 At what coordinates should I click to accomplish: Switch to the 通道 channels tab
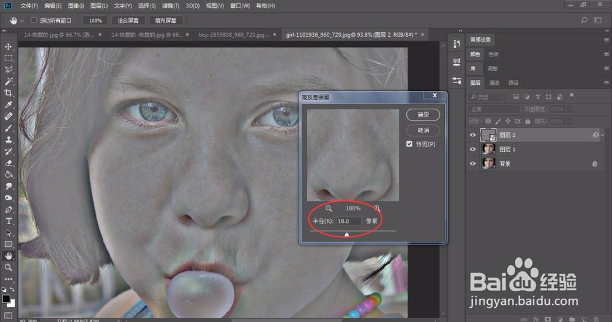[494, 82]
